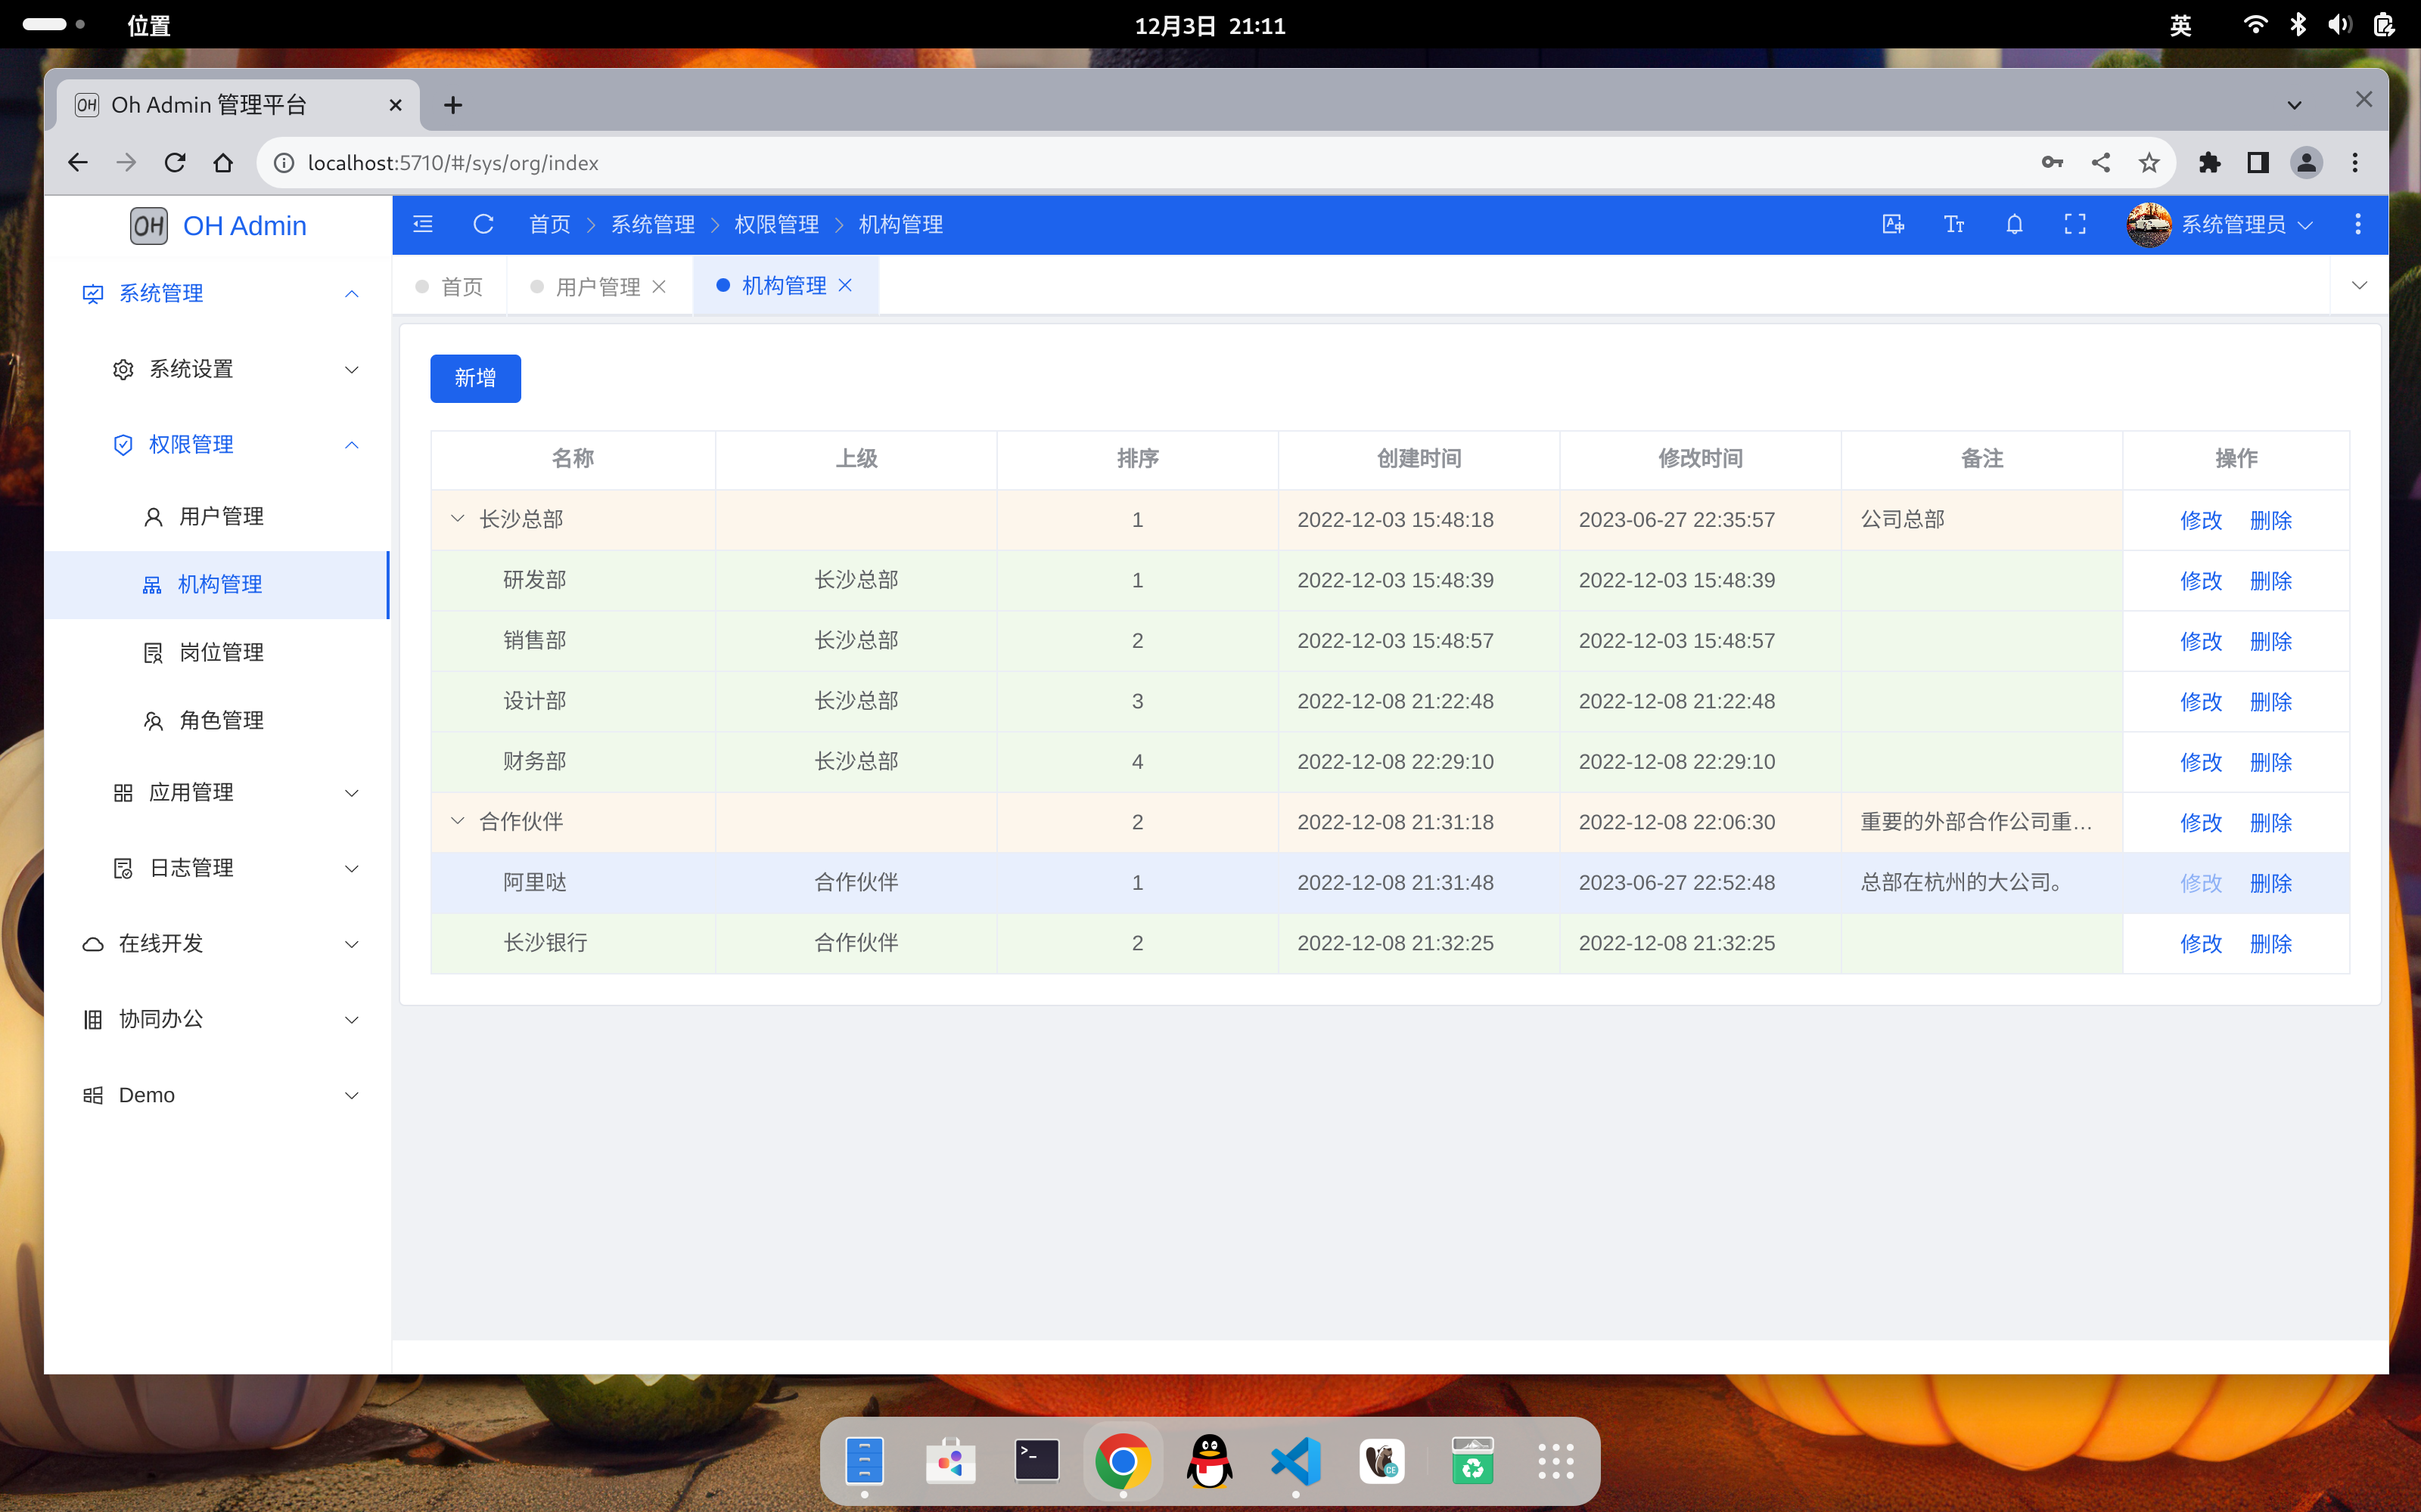
Task: Click 删除 for 长沙银行
Action: click(2271, 943)
